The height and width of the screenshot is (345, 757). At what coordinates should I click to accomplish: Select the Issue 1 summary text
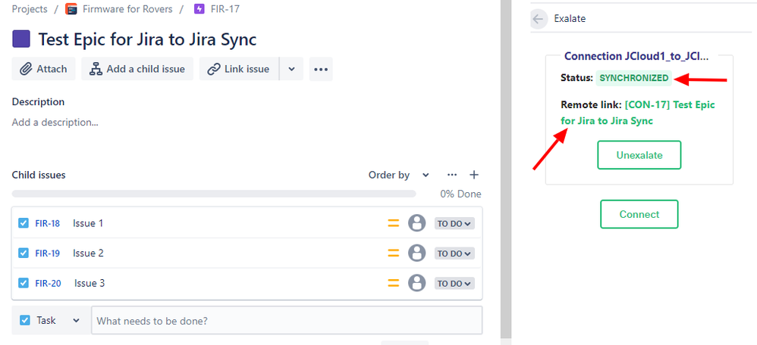pyautogui.click(x=88, y=223)
